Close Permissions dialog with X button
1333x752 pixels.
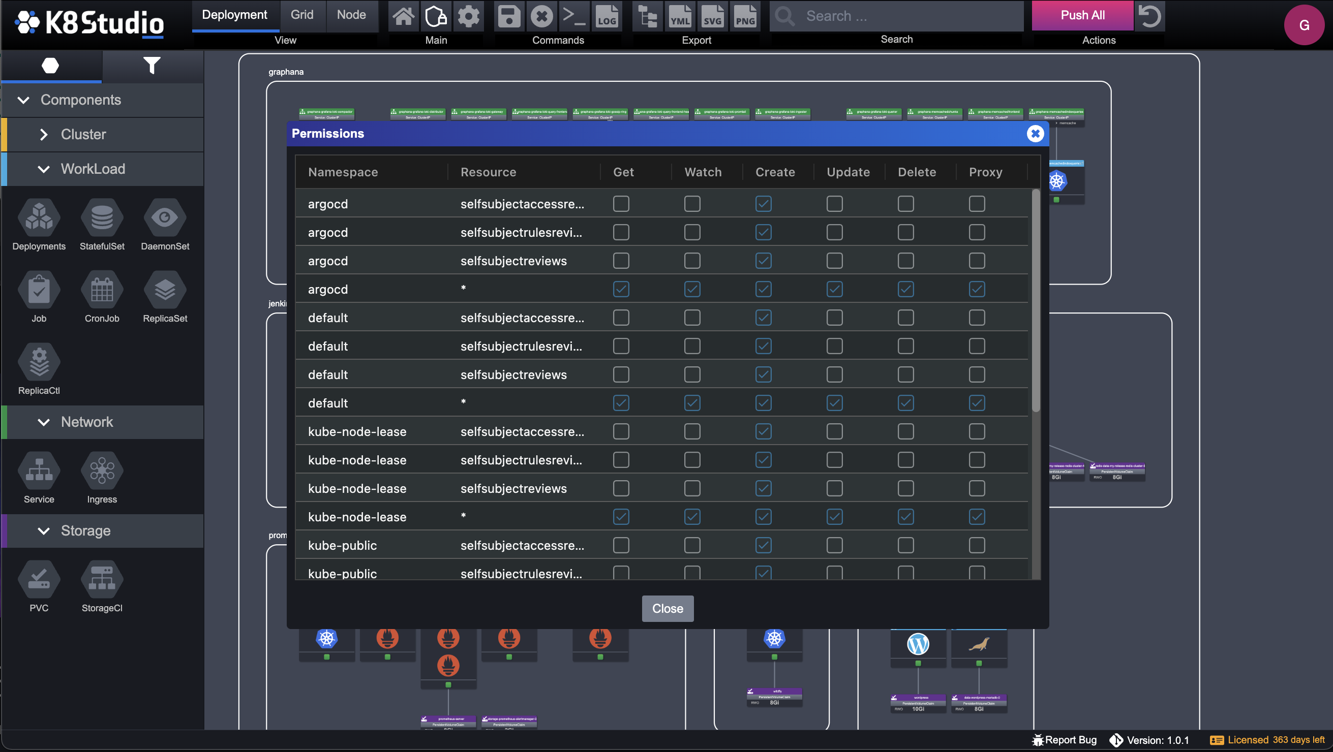tap(1035, 134)
